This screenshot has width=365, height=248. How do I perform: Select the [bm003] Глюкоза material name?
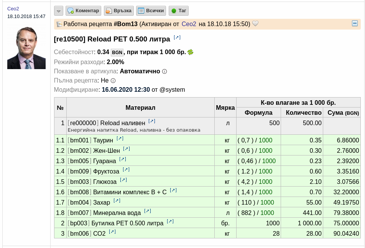[92, 182]
